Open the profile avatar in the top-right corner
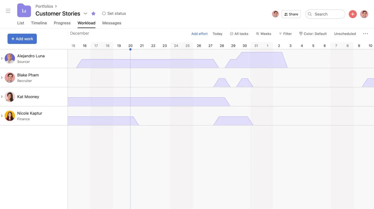The width and height of the screenshot is (374, 209). coord(364,14)
